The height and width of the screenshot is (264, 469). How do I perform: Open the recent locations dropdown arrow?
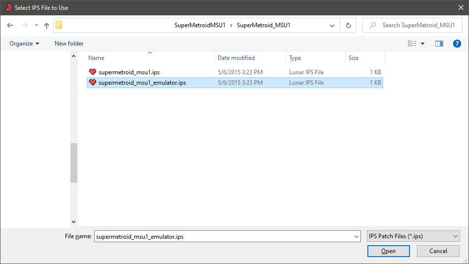coord(36,25)
